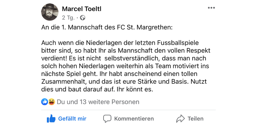Open the "2 Tg." post timestamp
Image resolution: width=253 pixels, height=126 pixels.
pos(68,18)
